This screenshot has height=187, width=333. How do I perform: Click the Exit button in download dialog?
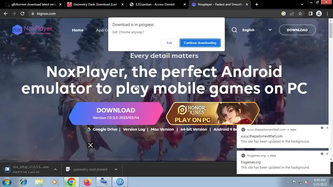click(x=169, y=43)
